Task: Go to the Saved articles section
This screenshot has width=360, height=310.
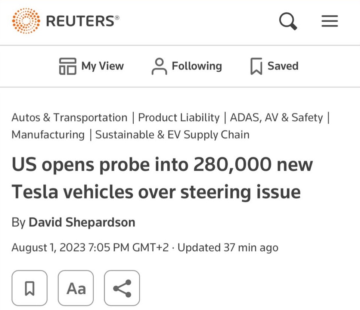Action: (283, 66)
